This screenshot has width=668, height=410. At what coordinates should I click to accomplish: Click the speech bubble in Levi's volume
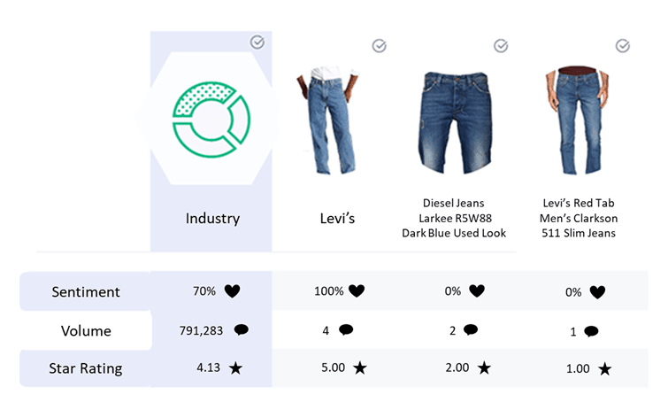346,330
